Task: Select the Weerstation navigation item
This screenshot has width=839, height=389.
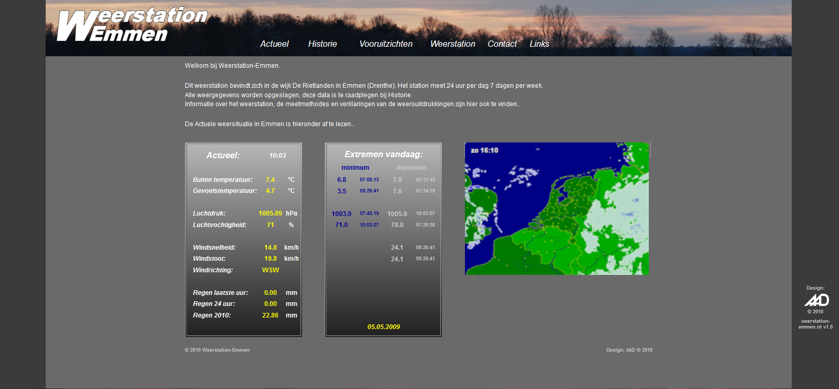Action: coord(452,44)
